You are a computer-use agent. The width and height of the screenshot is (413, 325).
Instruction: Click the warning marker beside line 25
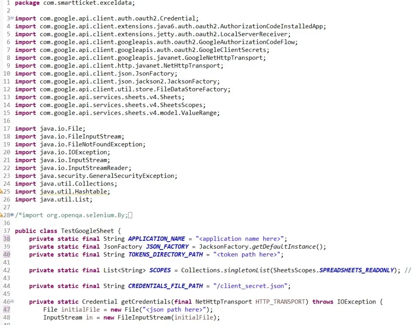tap(1, 191)
